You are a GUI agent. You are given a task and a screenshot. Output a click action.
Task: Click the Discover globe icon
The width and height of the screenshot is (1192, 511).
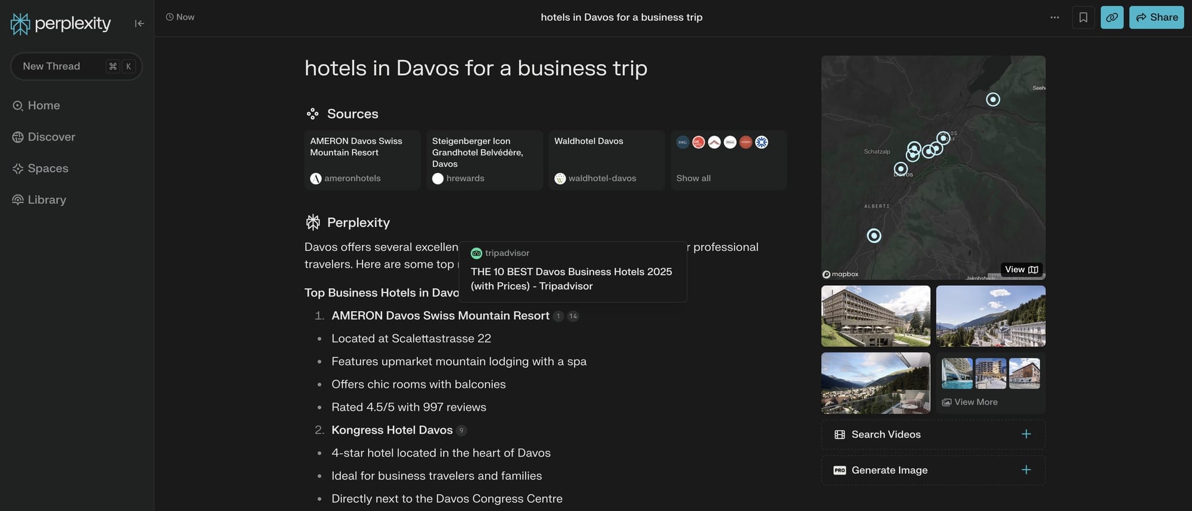pyautogui.click(x=18, y=137)
